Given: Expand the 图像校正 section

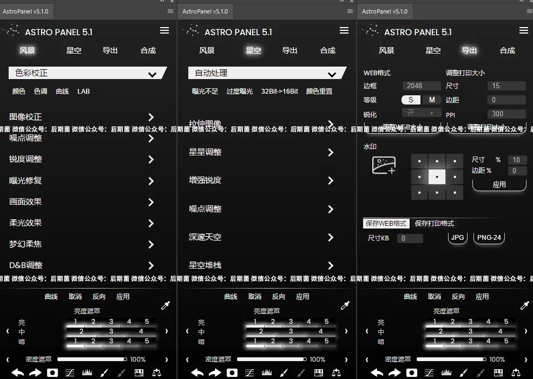Looking at the screenshot, I should [x=82, y=117].
